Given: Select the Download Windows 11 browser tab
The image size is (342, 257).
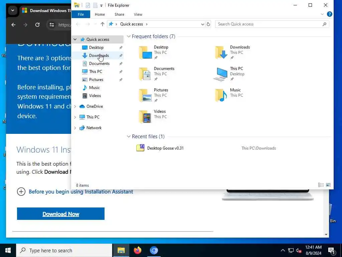Looking at the screenshot, I should point(46,10).
